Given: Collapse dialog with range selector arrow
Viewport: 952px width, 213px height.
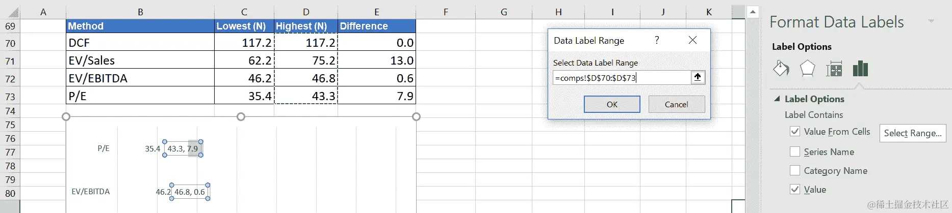Looking at the screenshot, I should (698, 77).
